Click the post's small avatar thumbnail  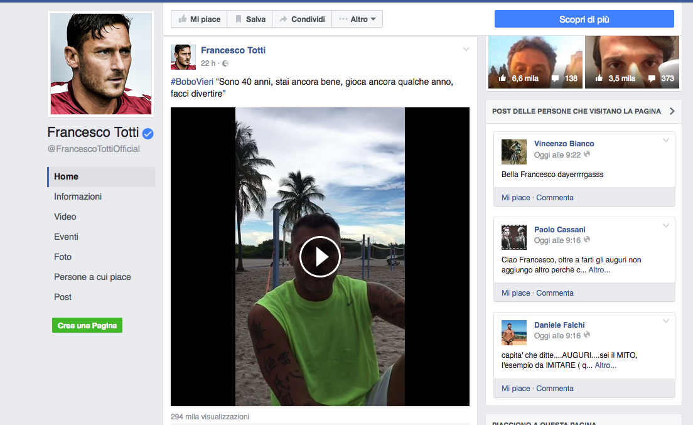(183, 57)
